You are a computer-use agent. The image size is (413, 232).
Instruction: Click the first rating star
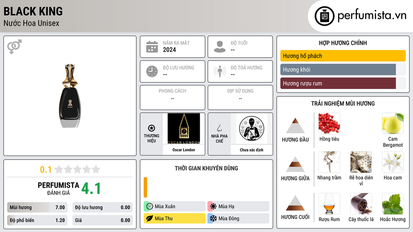coord(59,169)
